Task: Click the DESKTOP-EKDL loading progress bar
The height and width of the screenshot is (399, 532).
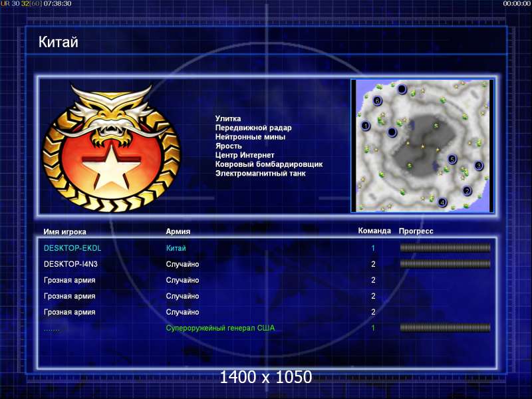Action: [x=445, y=247]
